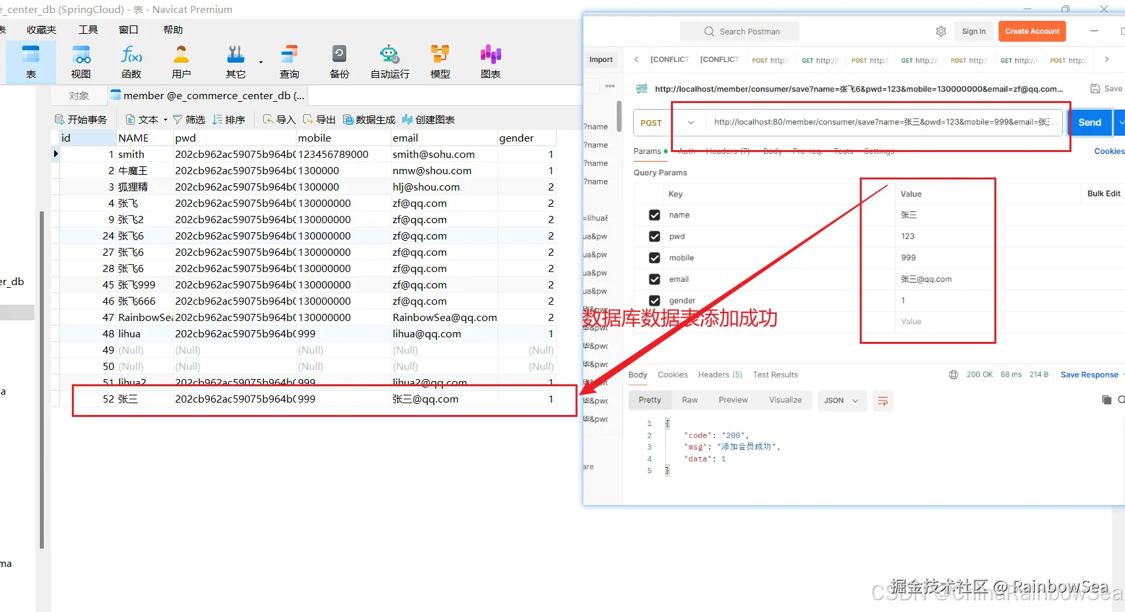Image resolution: width=1125 pixels, height=612 pixels.
Task: Toggle line wrap icon in Postman response
Action: click(x=883, y=401)
